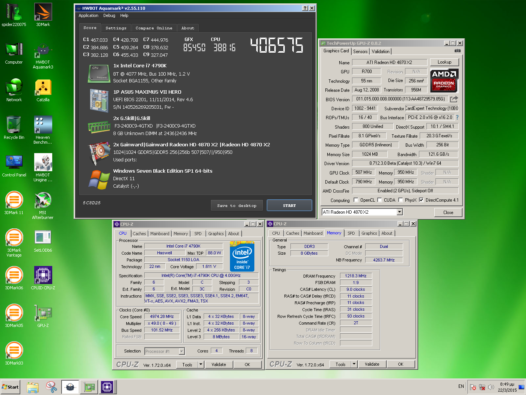Launch the 3DMark05 shortcut
Viewport: 526px width, 395px height.
(14, 316)
